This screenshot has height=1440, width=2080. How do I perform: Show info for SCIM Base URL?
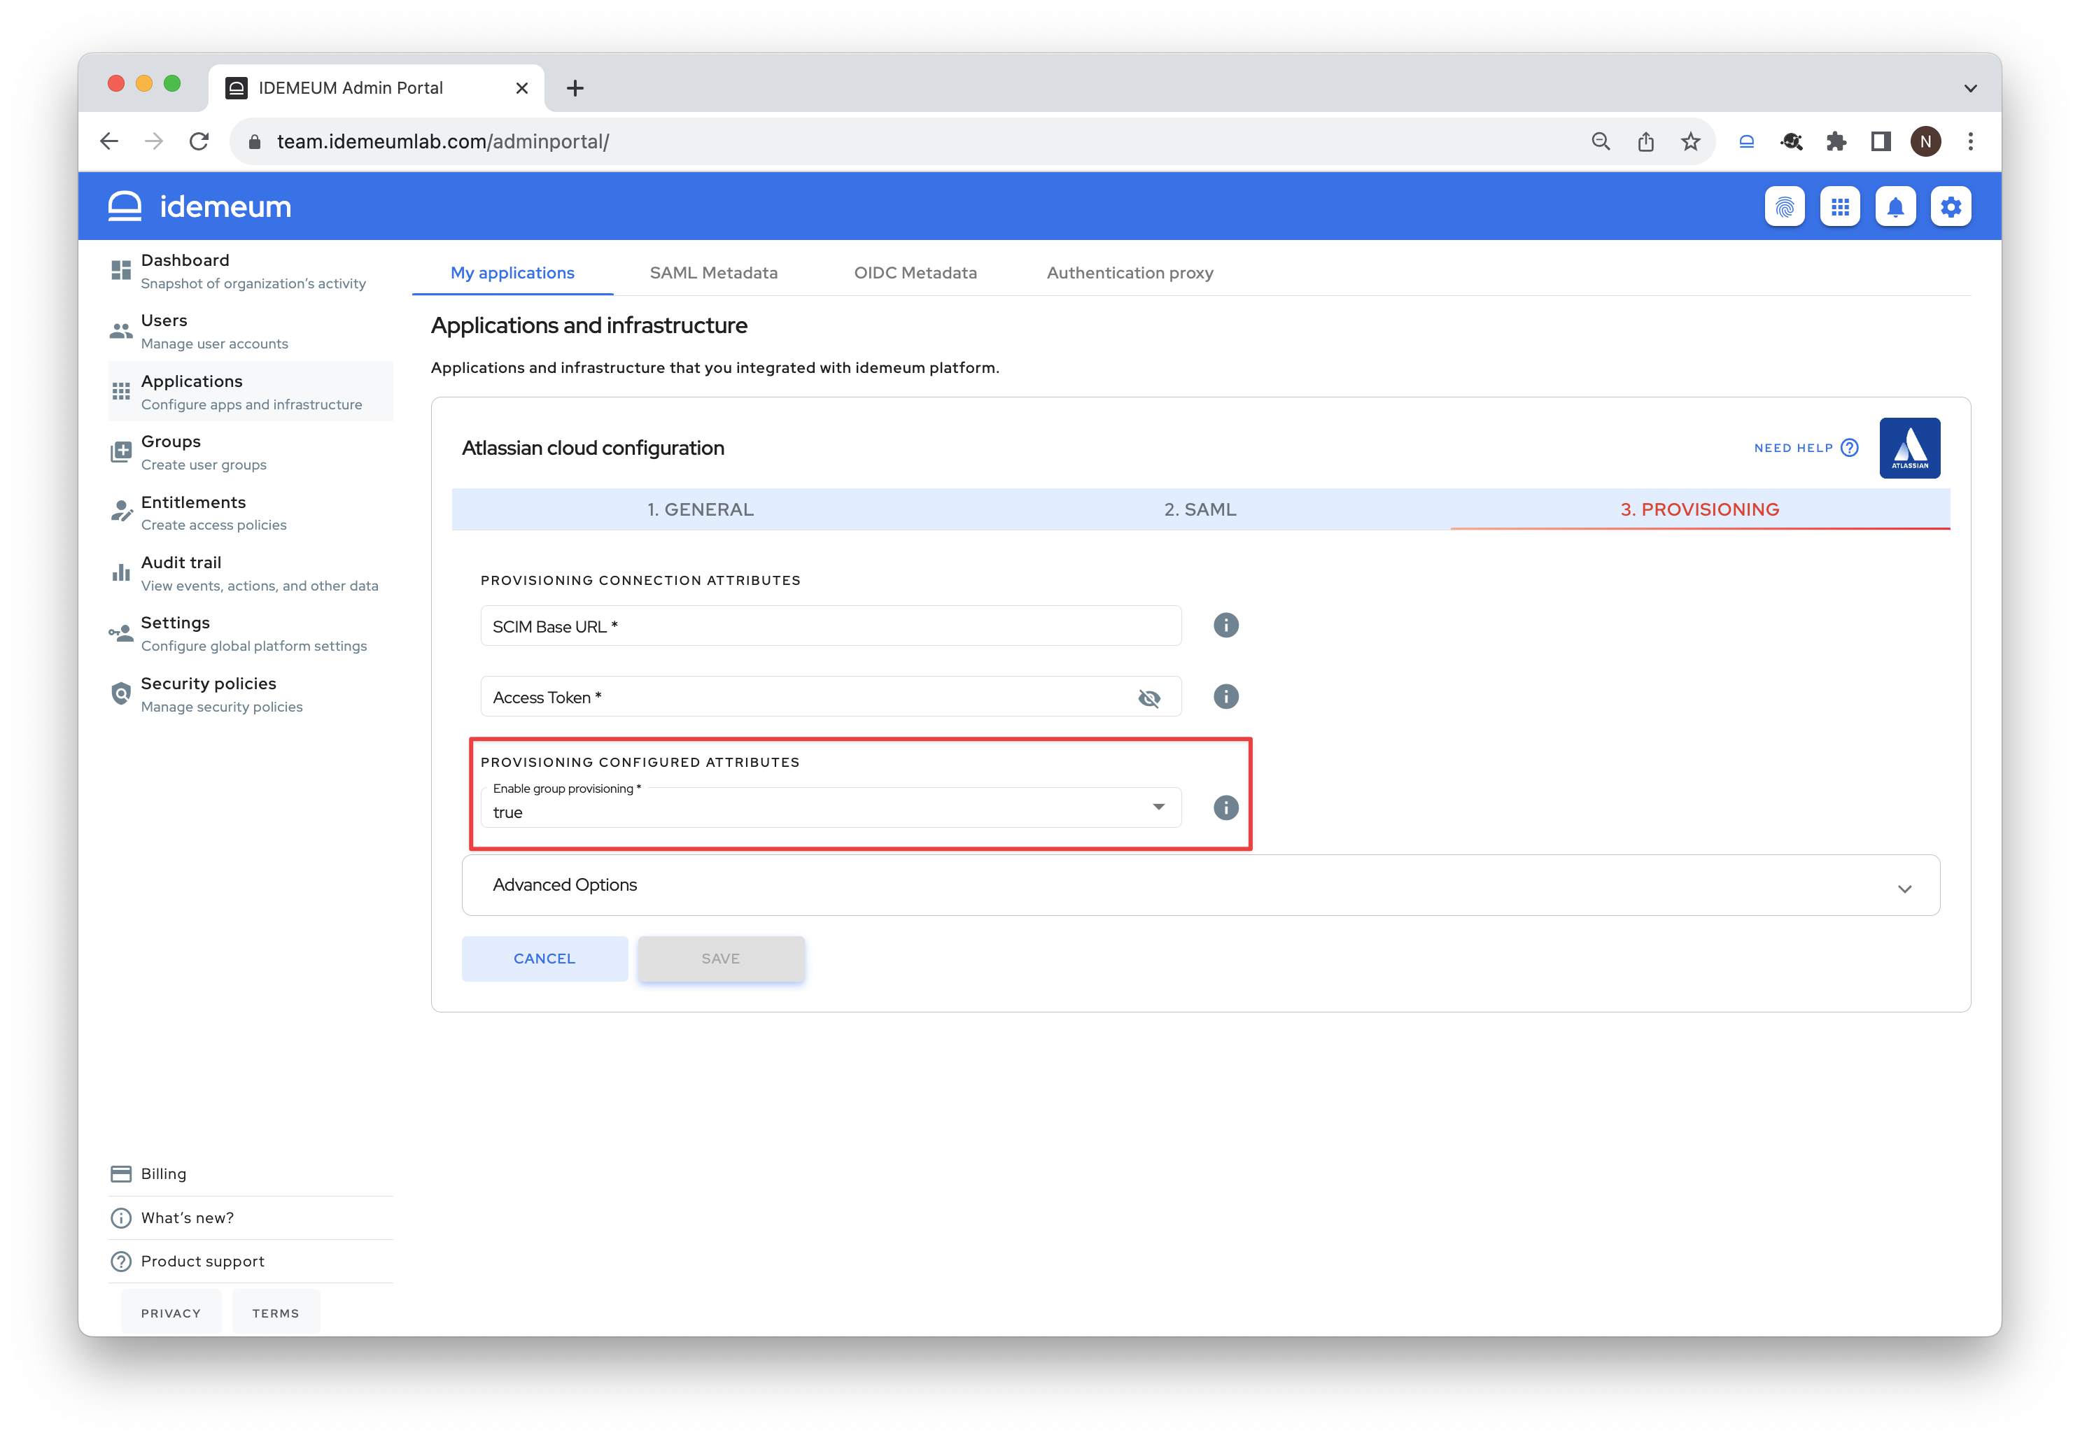tap(1225, 626)
